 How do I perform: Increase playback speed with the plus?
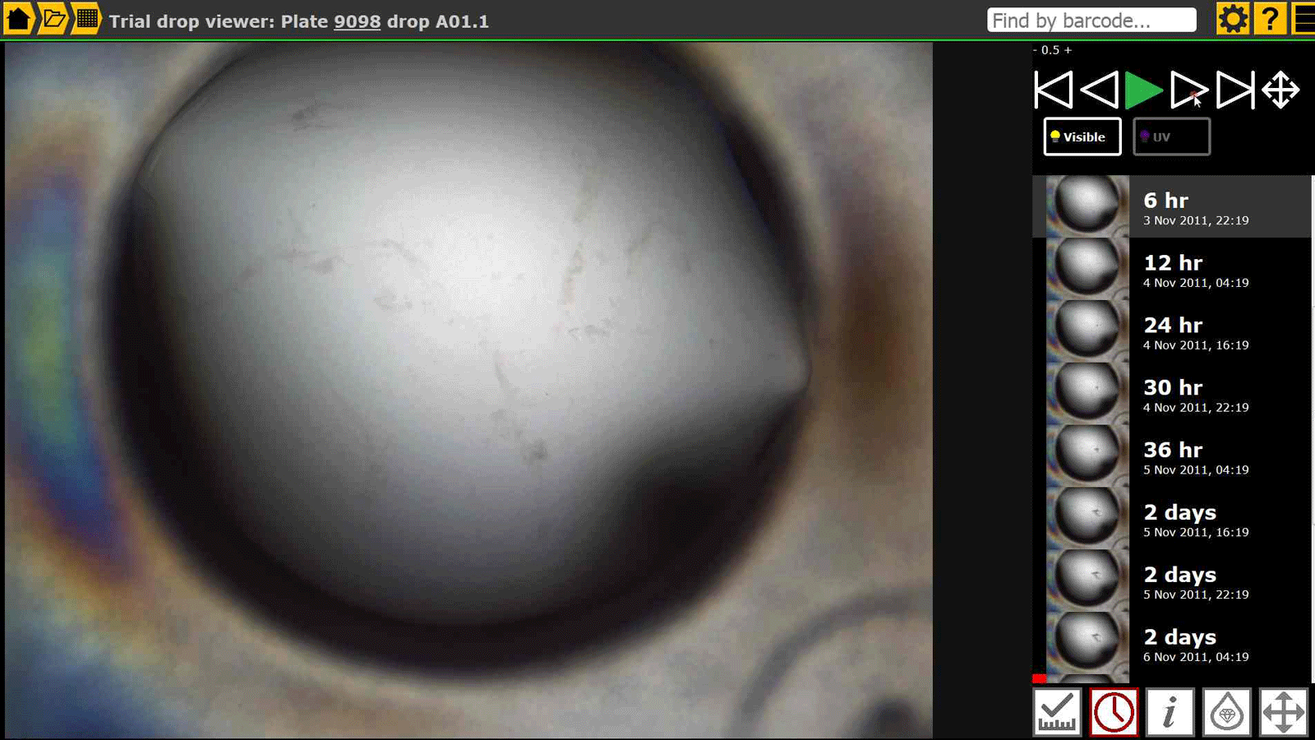(x=1068, y=50)
